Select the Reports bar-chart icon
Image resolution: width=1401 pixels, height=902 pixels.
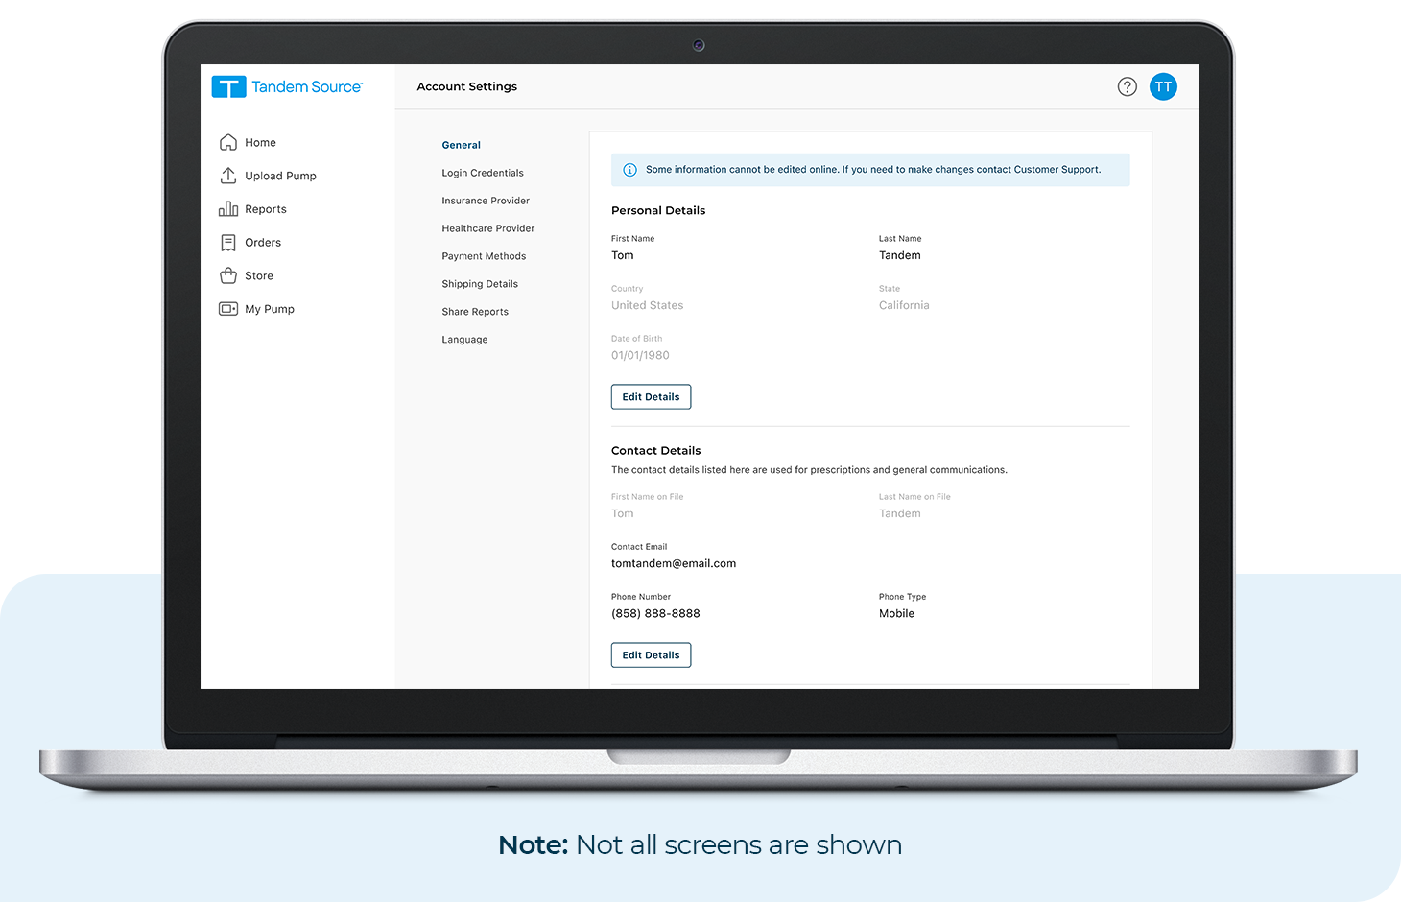(229, 208)
